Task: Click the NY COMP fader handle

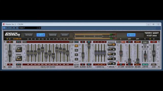Action: tap(121, 53)
